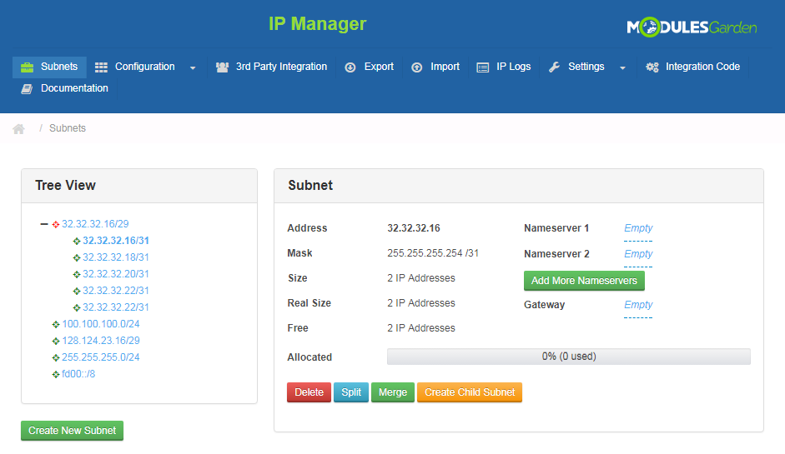Click the Configuration grid icon
Screen dimensions: 785x454
click(x=101, y=67)
